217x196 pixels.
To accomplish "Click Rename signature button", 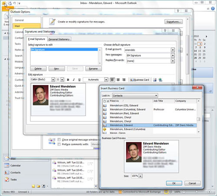I will [x=93, y=69].
